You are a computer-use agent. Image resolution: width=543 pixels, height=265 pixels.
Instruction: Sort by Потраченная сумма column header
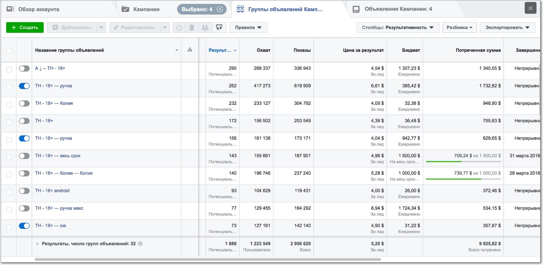pyautogui.click(x=478, y=50)
